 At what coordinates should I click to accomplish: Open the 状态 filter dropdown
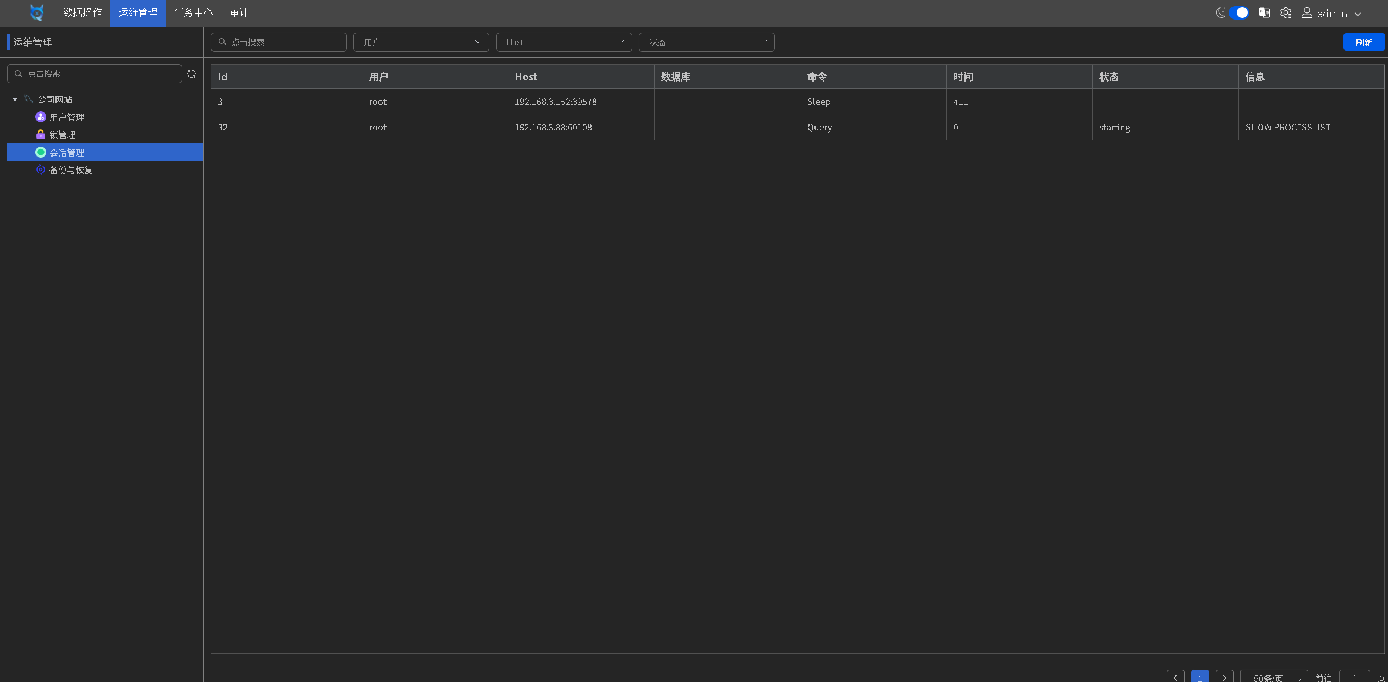pos(706,42)
